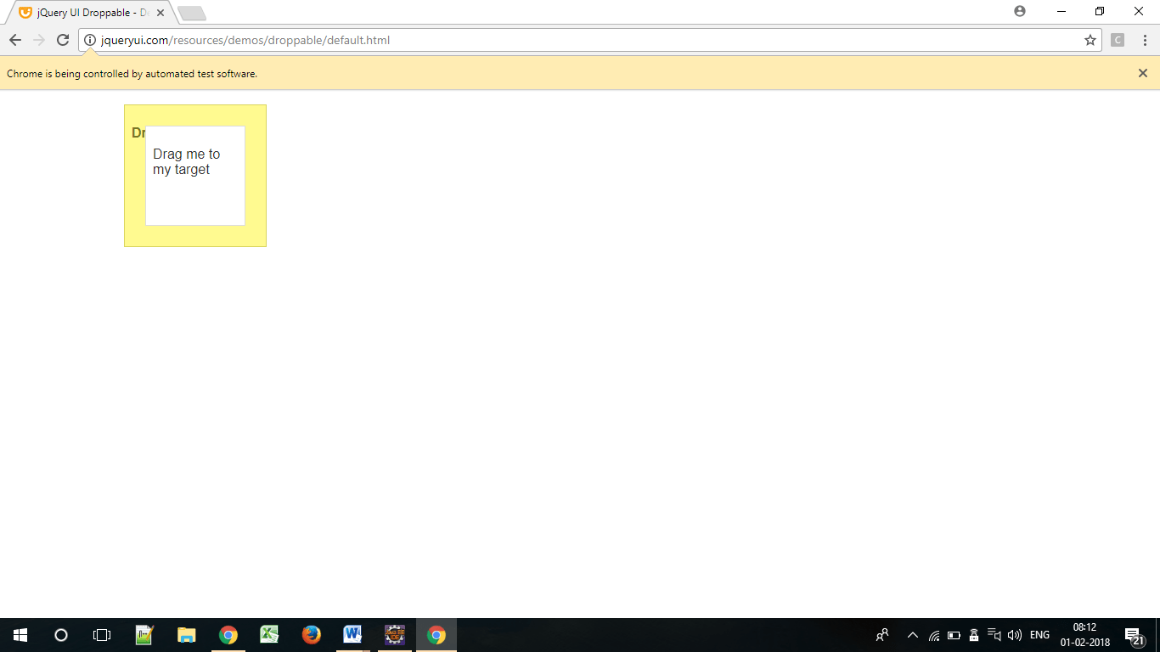Click the "Drag me to my target" box
This screenshot has width=1160, height=652.
(x=195, y=175)
